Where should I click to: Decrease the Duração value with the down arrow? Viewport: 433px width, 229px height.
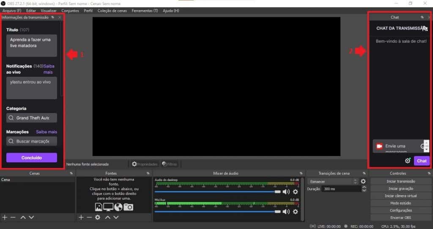[x=364, y=191]
